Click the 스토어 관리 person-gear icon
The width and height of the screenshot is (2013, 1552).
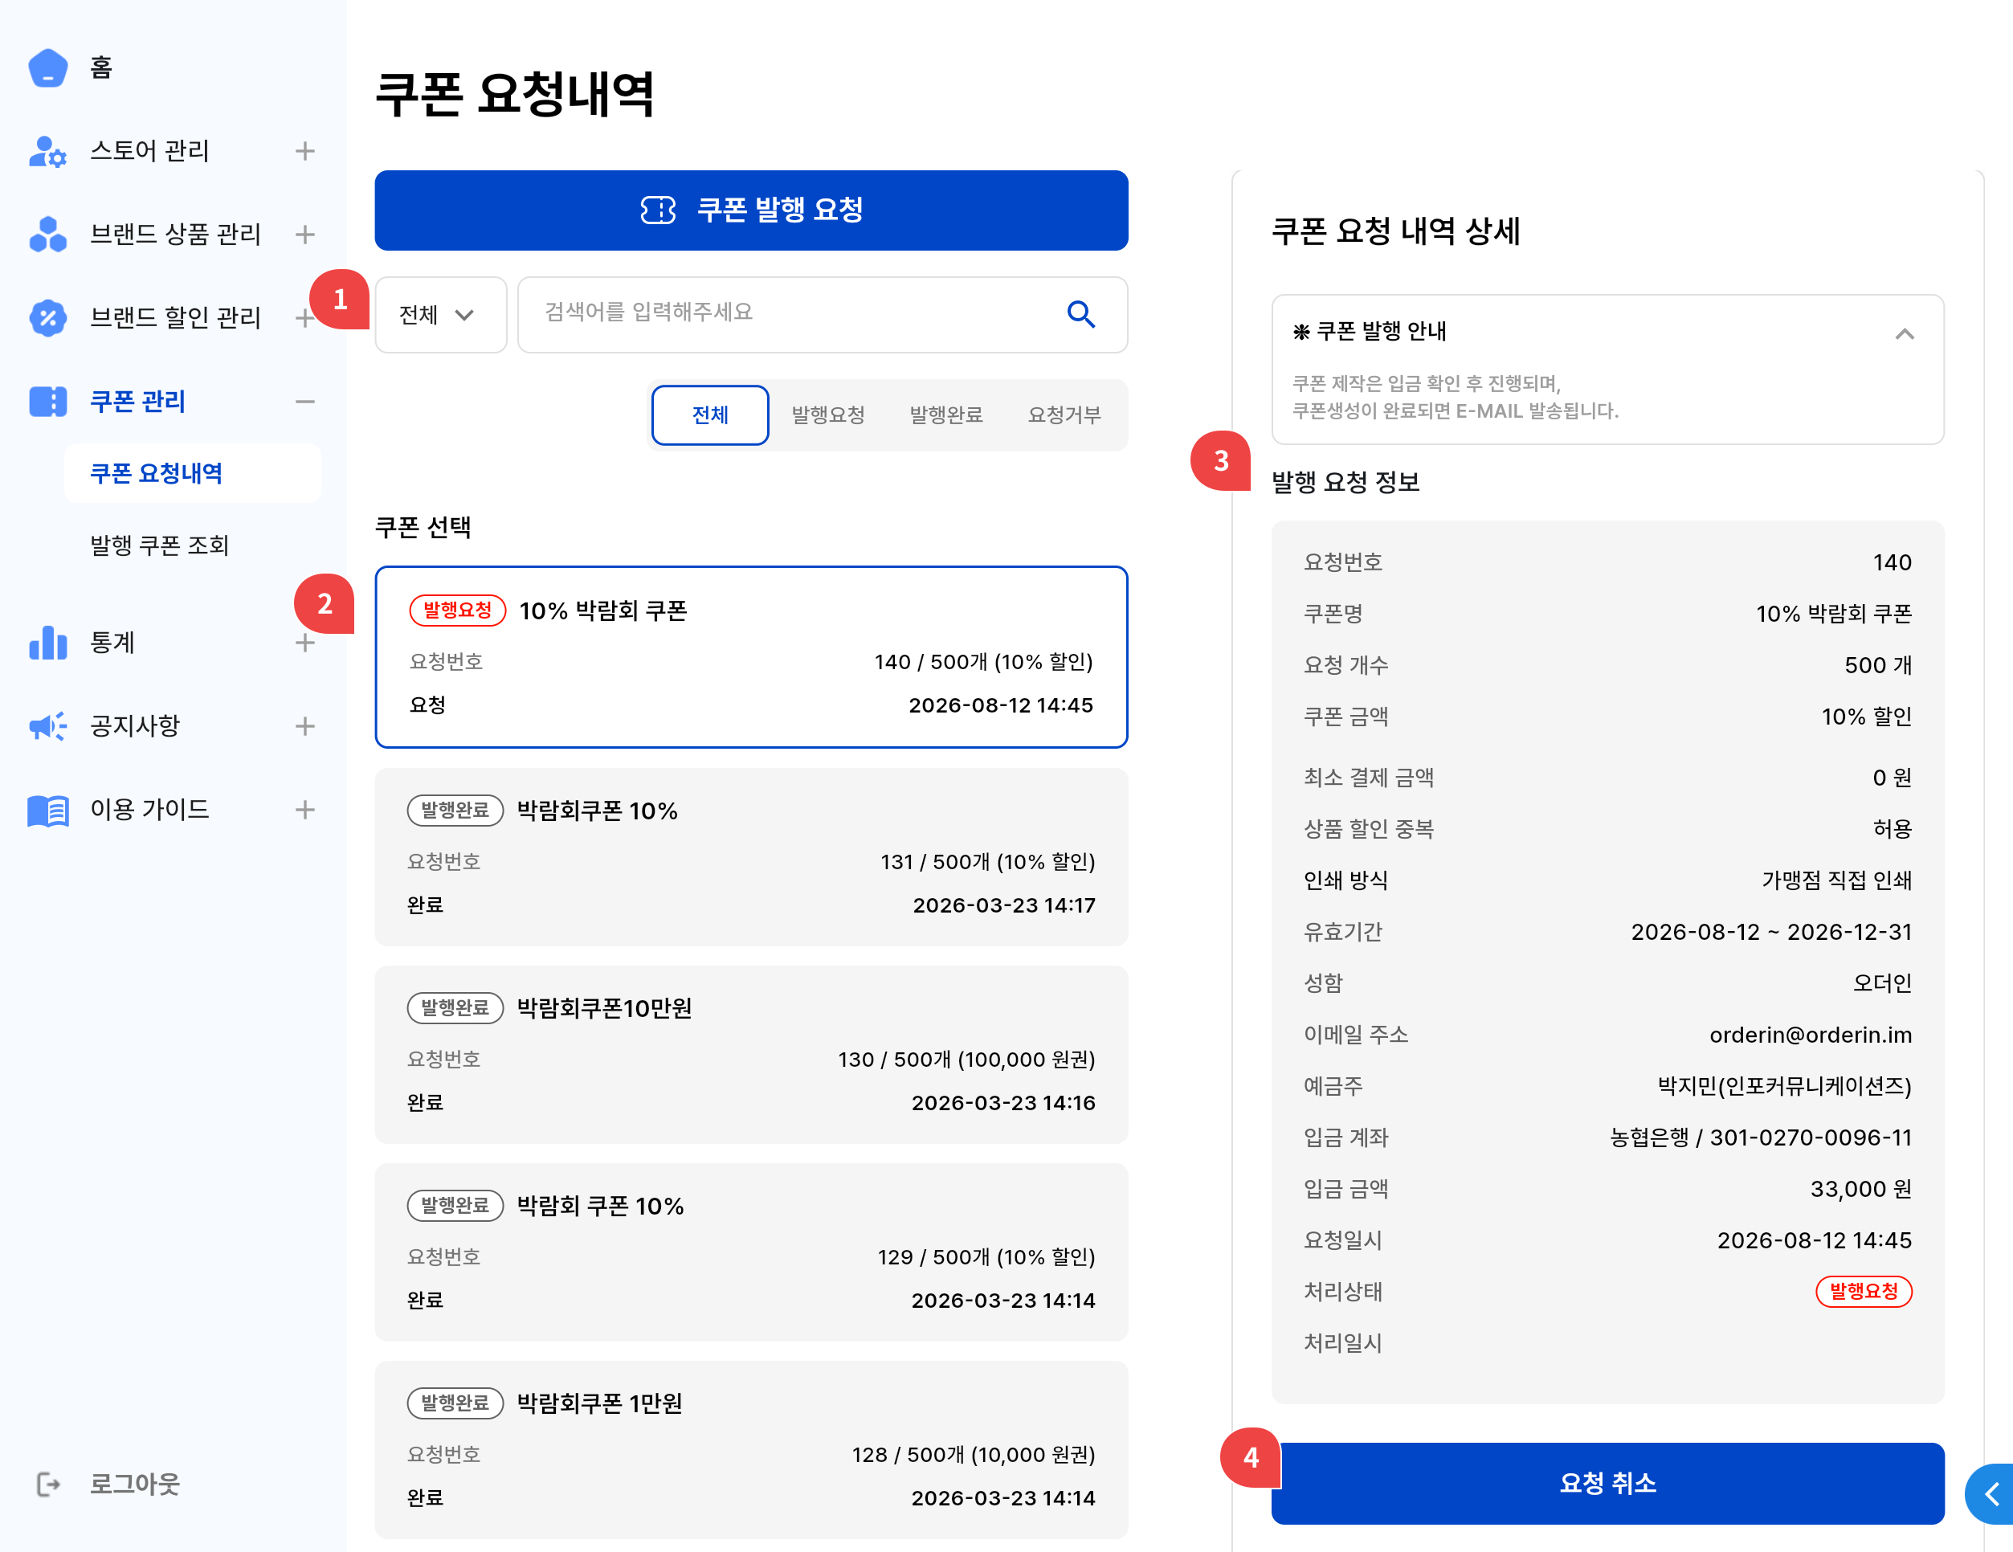pyautogui.click(x=48, y=151)
